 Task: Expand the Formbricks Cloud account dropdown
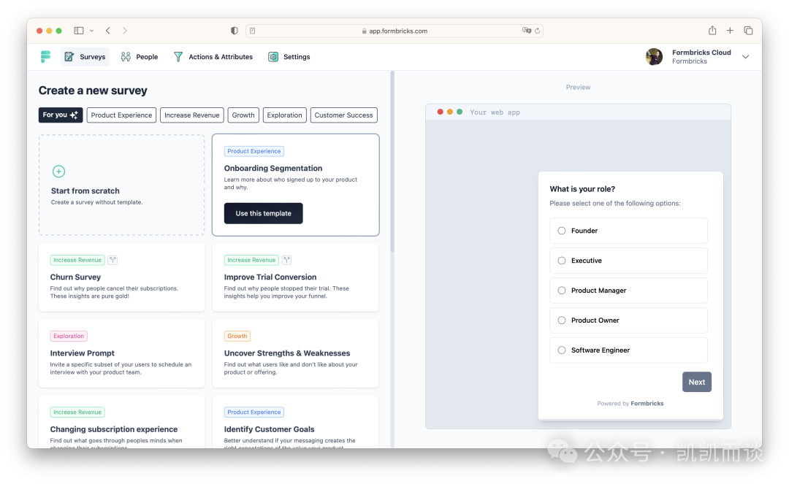[746, 57]
